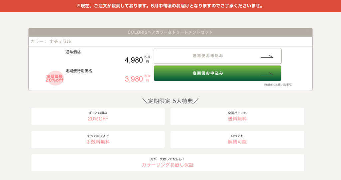Image resolution: width=341 pixels, height=180 pixels.
Task: Select the 送料無料 benefit card
Action: [x=237, y=116]
